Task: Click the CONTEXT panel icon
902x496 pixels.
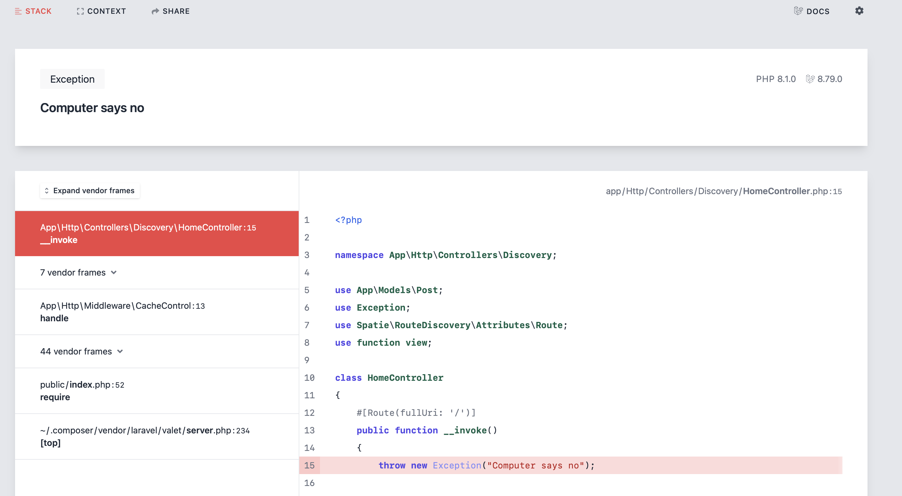Action: tap(79, 11)
